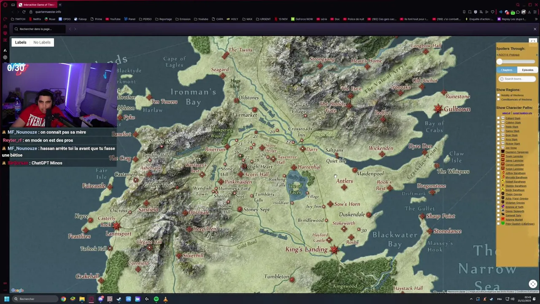
Task: Open the Netflix bookmark
Action: pos(34,19)
